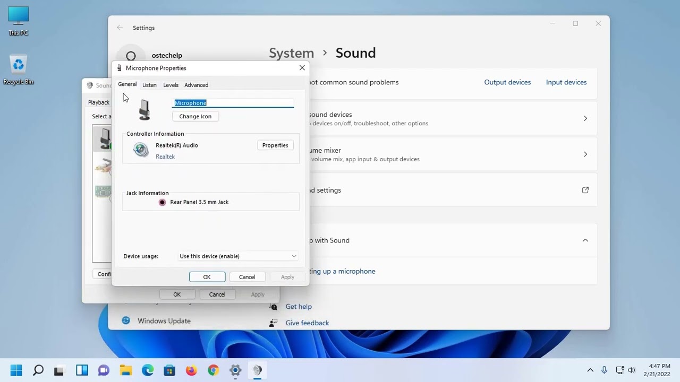Select the Sound control panel taskbar icon

(x=257, y=370)
